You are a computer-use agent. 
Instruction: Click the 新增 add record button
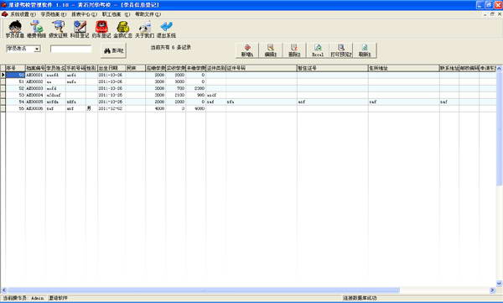point(247,50)
